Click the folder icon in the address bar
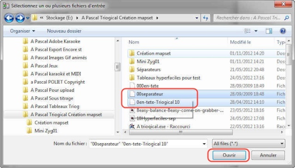295x168 pixels. [x=35, y=18]
